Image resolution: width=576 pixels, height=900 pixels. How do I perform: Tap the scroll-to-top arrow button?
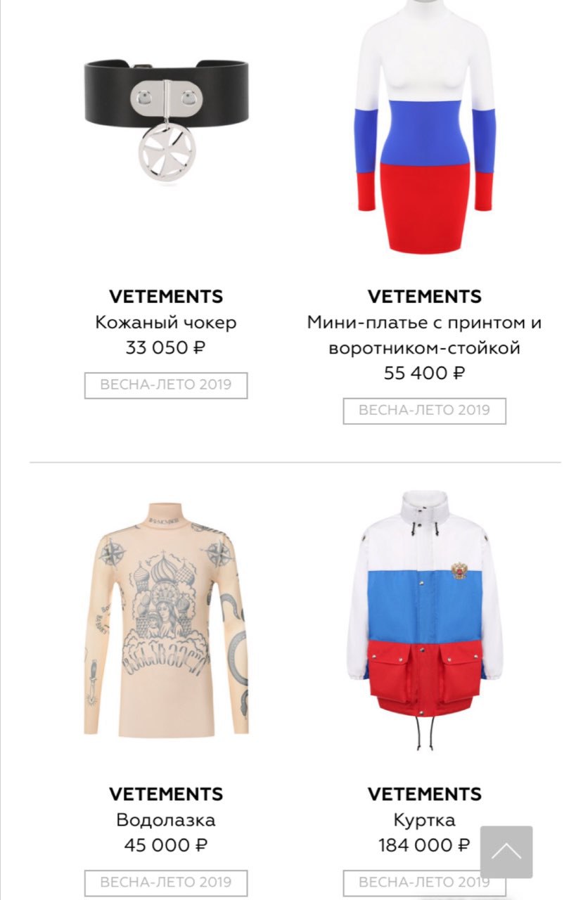(506, 851)
